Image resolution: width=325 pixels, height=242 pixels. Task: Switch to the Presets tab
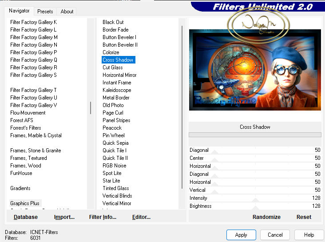click(45, 12)
